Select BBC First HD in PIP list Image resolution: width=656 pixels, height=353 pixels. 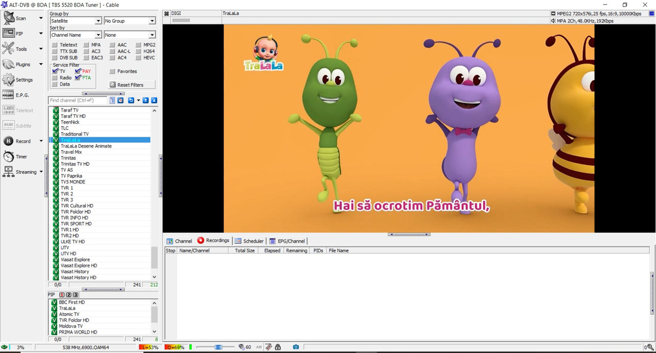tap(72, 302)
